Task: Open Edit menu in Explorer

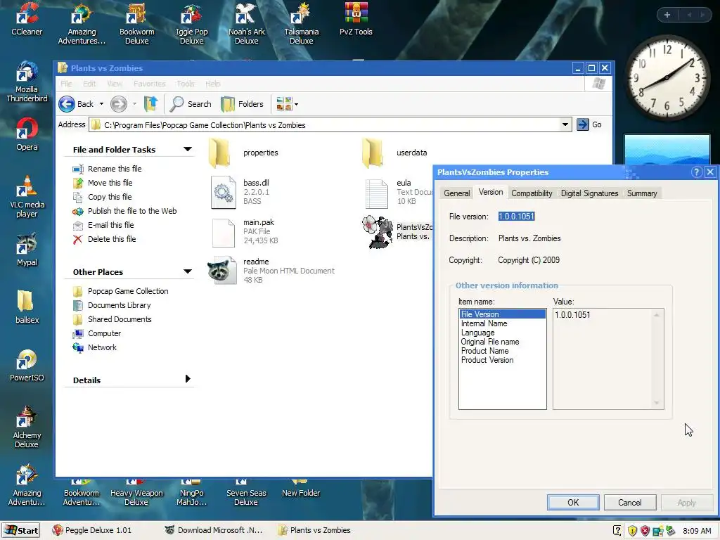Action: click(x=89, y=84)
